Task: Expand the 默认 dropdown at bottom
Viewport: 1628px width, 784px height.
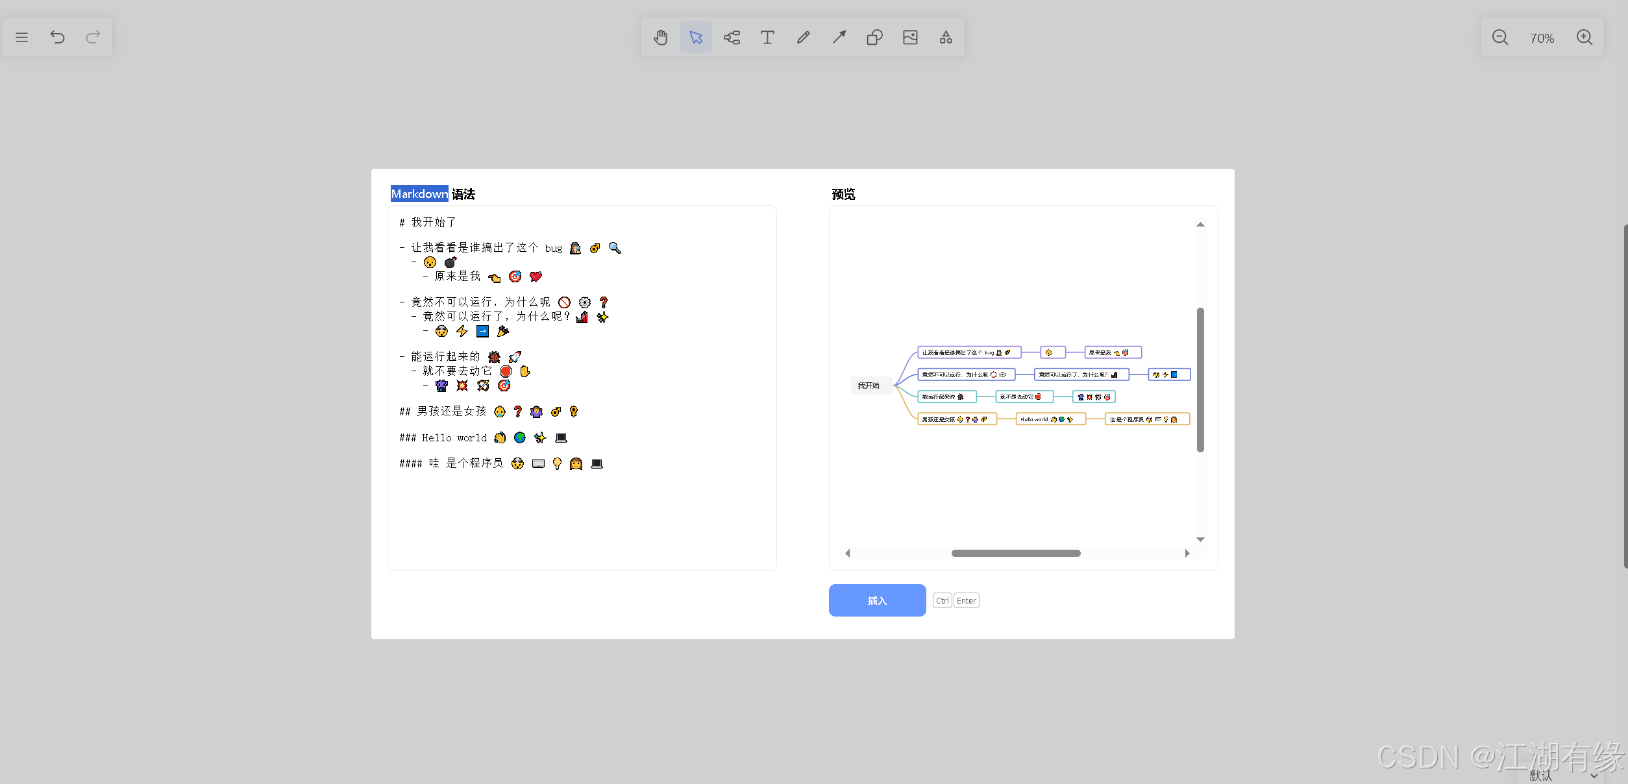Action: 1593,776
